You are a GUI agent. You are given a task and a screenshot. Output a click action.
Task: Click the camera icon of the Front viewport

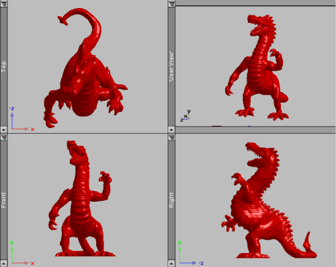coord(3,137)
